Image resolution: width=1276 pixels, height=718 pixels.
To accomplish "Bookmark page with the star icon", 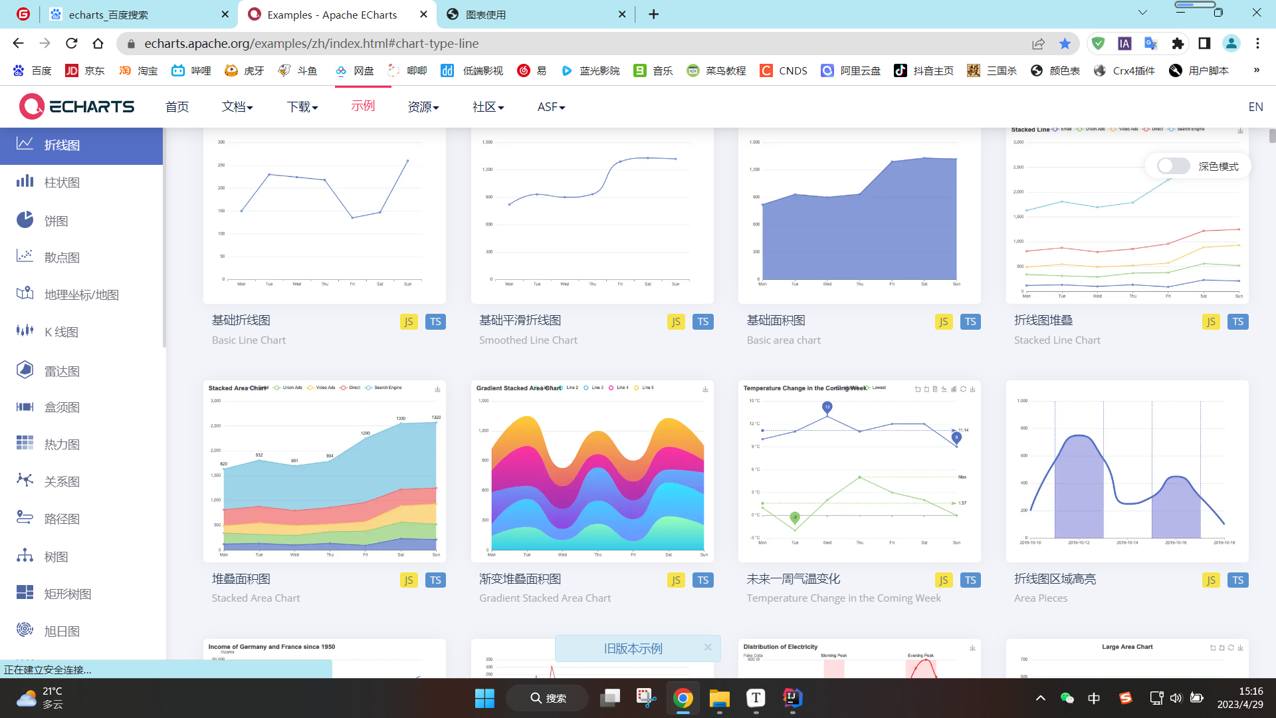I will click(x=1065, y=44).
